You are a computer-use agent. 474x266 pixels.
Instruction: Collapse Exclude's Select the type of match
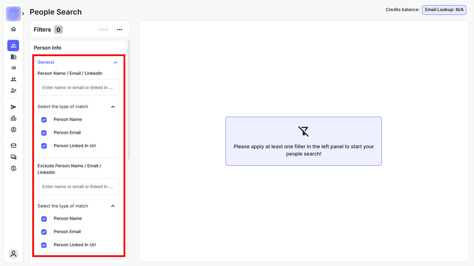click(113, 206)
